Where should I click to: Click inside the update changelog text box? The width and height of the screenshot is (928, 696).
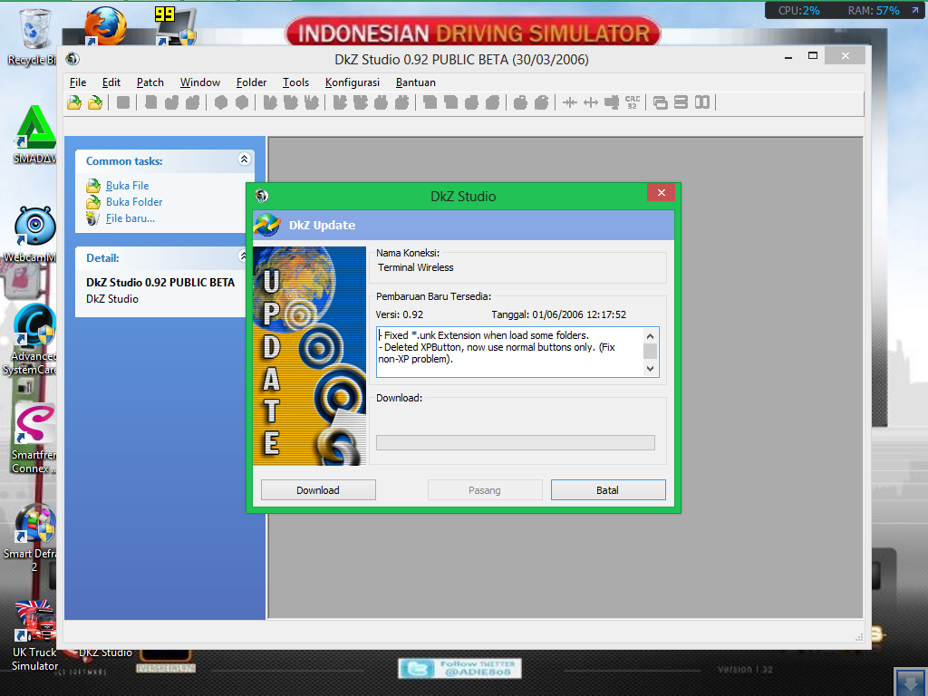point(509,353)
